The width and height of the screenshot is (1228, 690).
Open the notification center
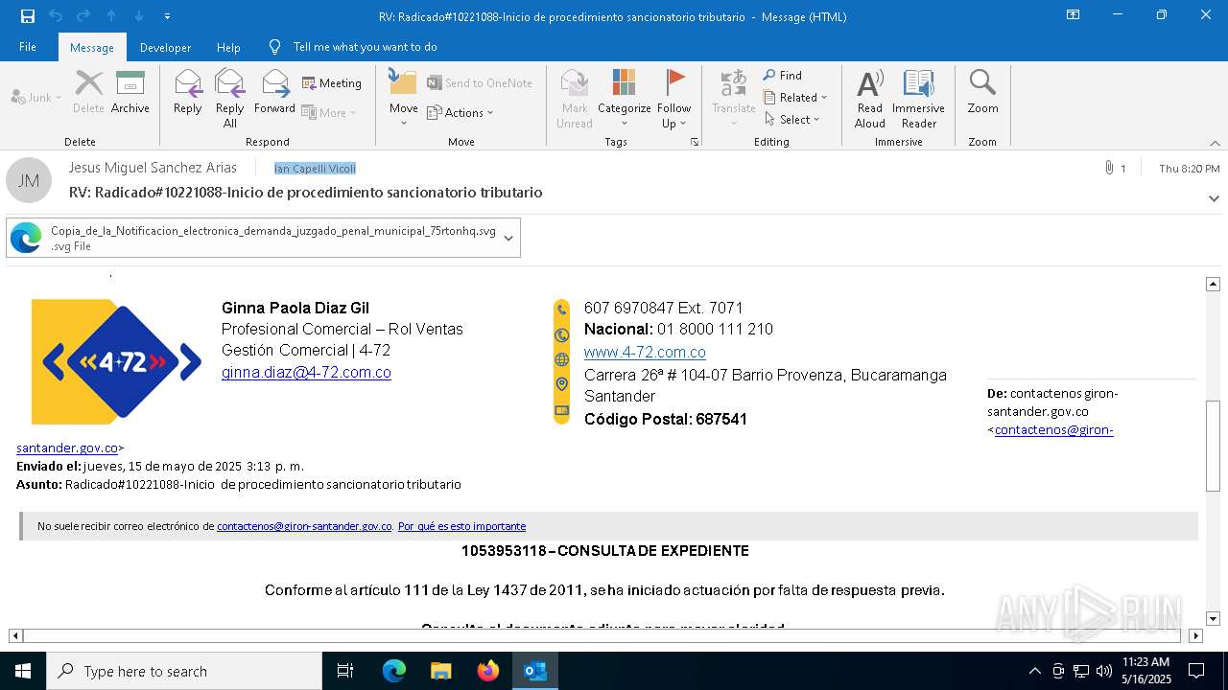tap(1196, 671)
